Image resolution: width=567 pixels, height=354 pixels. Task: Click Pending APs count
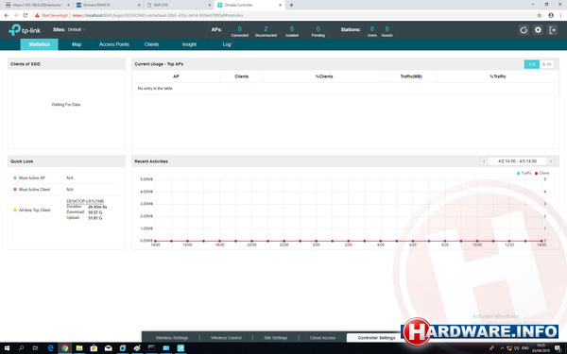click(318, 29)
